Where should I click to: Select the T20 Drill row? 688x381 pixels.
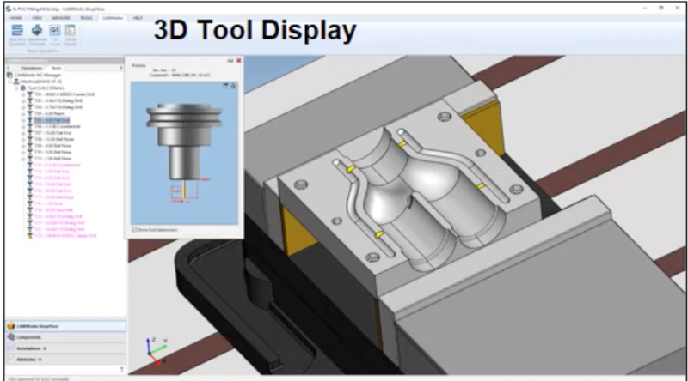(58, 216)
